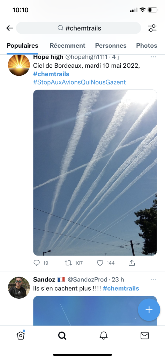Switch to the Récemment tab

coord(67,46)
